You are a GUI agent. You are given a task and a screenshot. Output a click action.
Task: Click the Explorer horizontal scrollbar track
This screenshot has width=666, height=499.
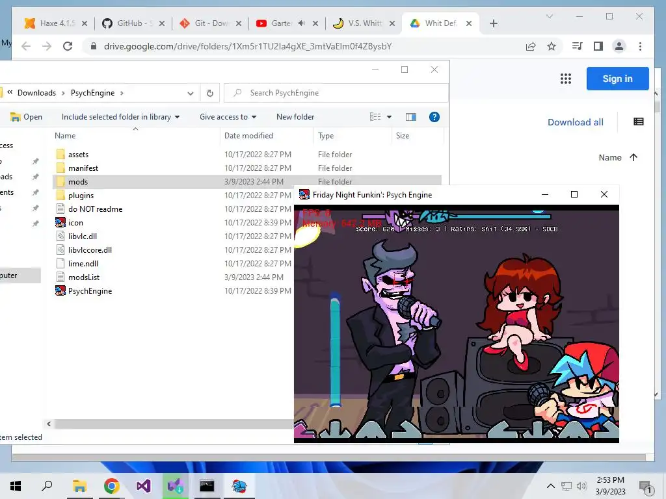click(x=174, y=424)
